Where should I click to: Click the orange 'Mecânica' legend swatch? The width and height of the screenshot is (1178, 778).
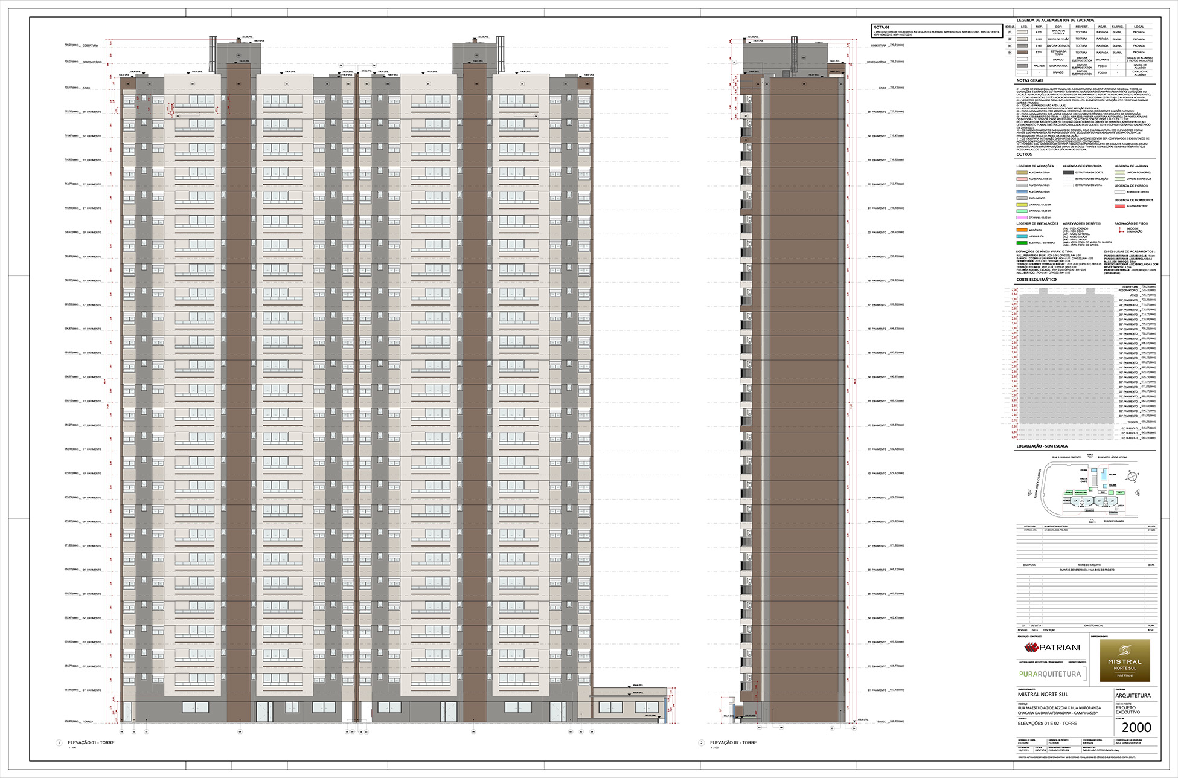pos(1022,230)
